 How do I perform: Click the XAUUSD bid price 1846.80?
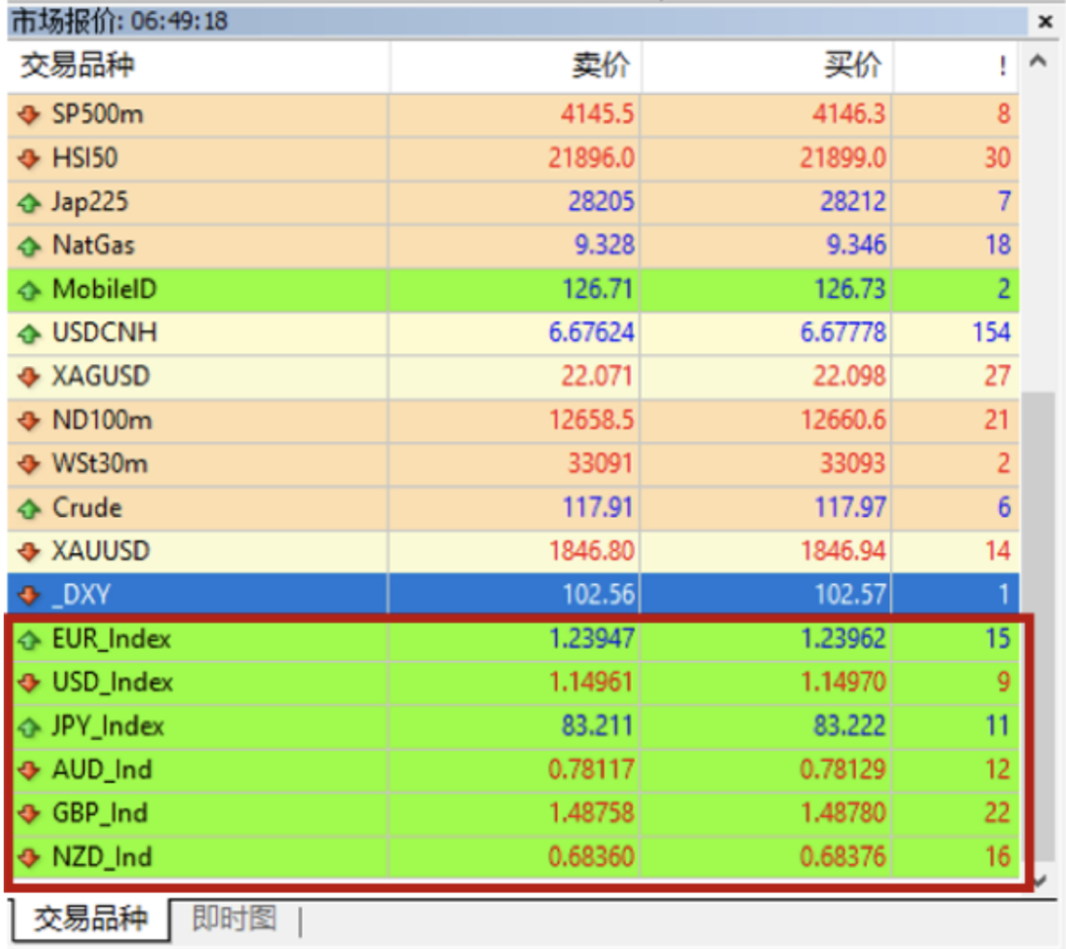(591, 550)
